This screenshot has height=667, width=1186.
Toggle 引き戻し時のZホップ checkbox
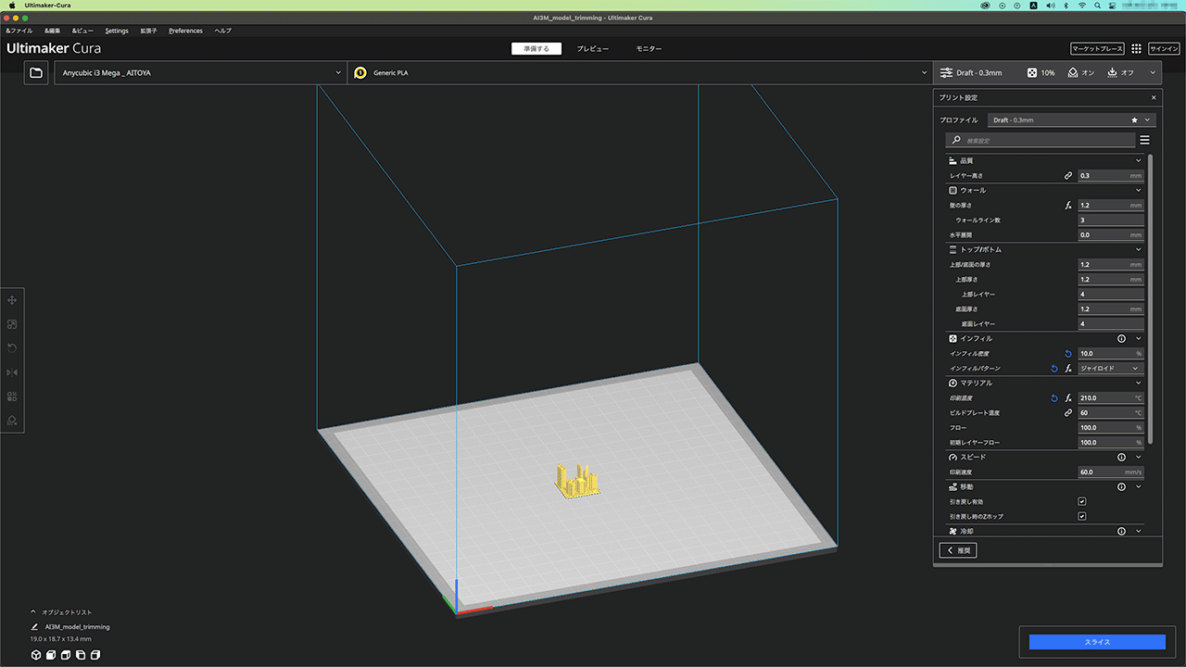(x=1082, y=516)
